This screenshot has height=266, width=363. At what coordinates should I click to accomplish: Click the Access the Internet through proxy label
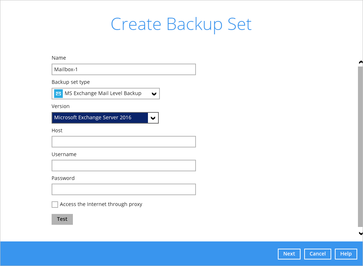[x=101, y=204]
